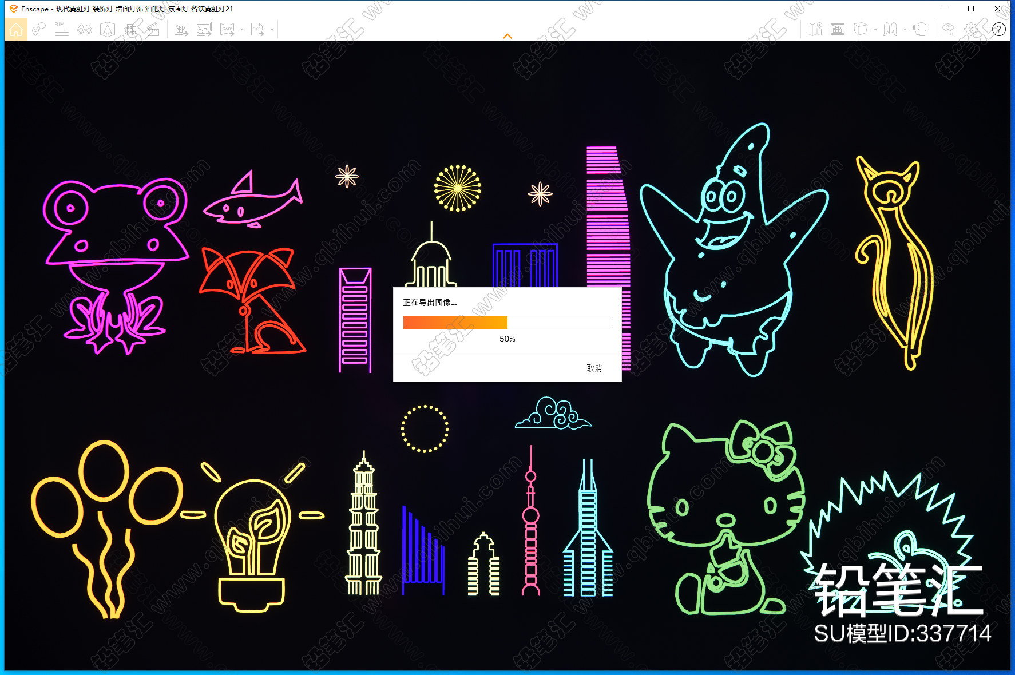Open the Asset Library tree-cube icon
Viewport: 1015px width, 675px height.
(x=108, y=29)
